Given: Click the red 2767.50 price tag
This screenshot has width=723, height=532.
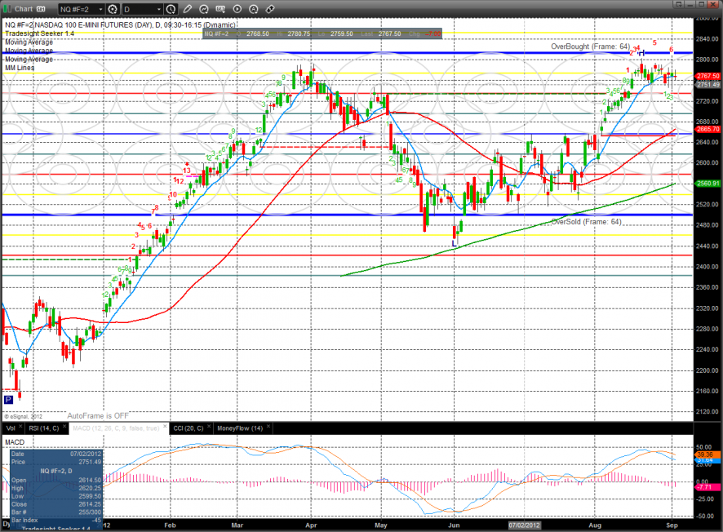Looking at the screenshot, I should (x=707, y=76).
